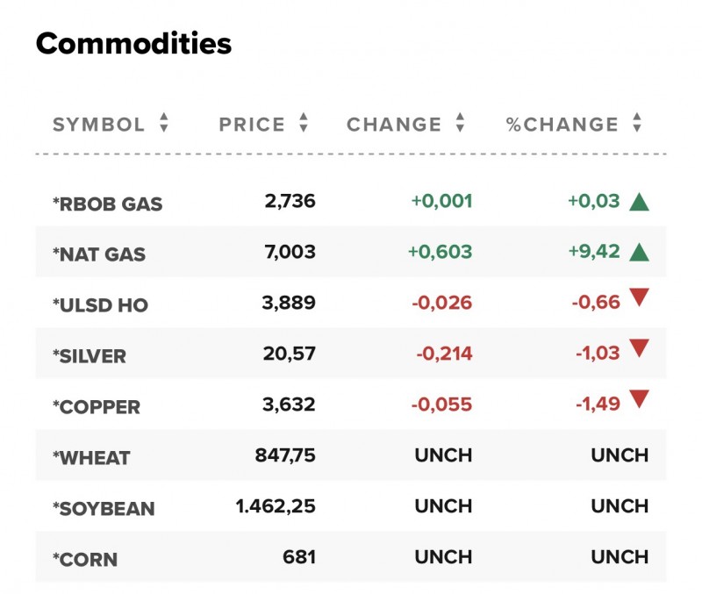This screenshot has width=702, height=594.
Task: Open the *WHEAT commodity link
Action: click(91, 458)
